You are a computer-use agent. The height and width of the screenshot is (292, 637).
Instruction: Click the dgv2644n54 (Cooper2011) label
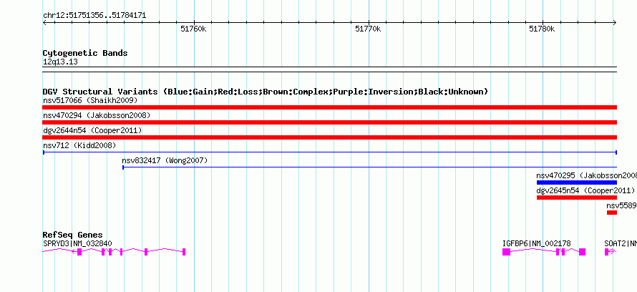tap(92, 130)
